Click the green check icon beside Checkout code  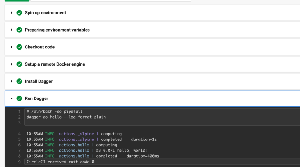19,47
